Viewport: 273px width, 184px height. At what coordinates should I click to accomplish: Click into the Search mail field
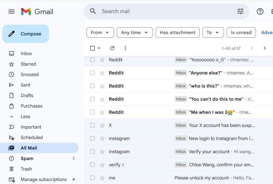[x=167, y=11]
